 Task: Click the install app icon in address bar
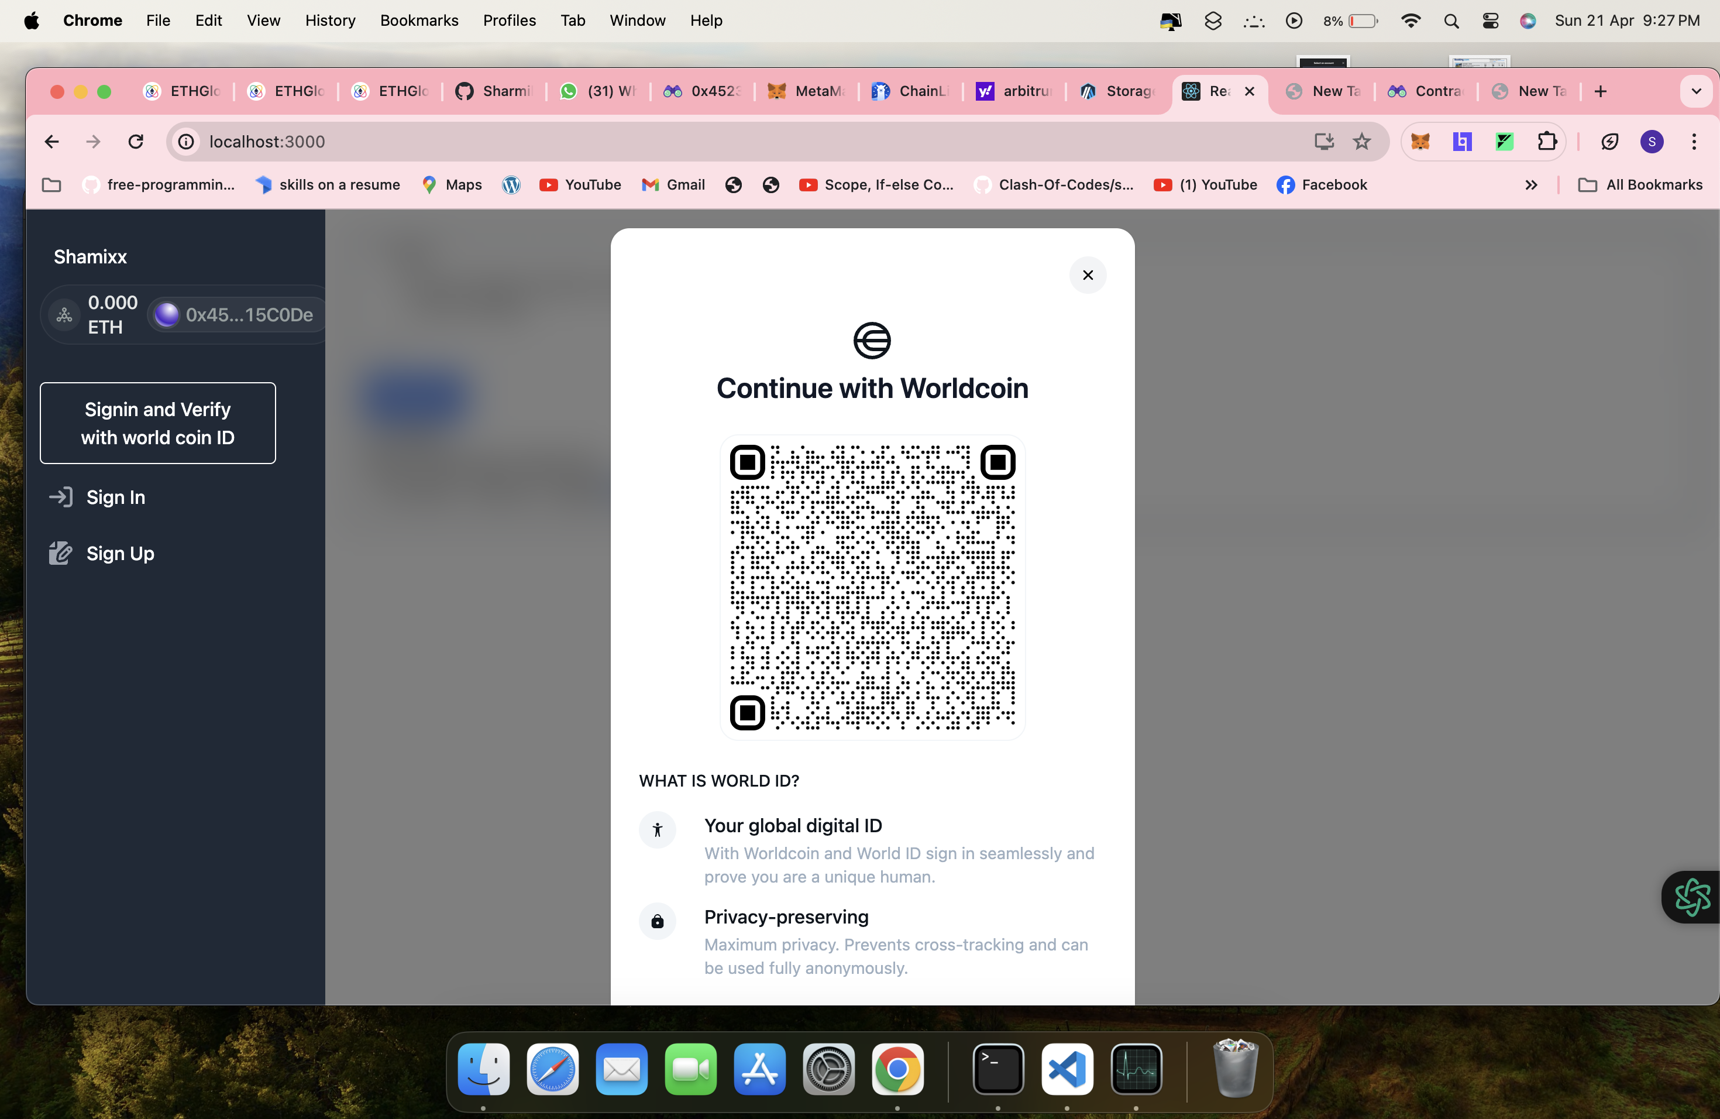[1324, 142]
